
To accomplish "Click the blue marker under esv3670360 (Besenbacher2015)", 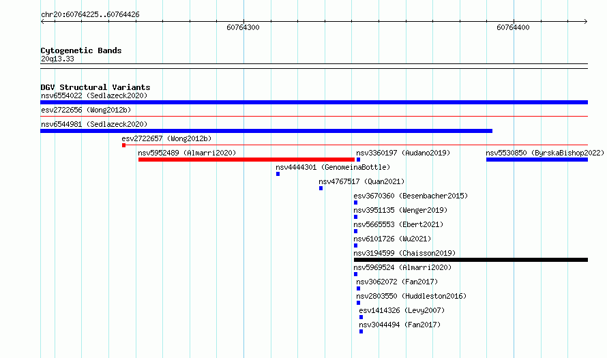I will 355,203.
